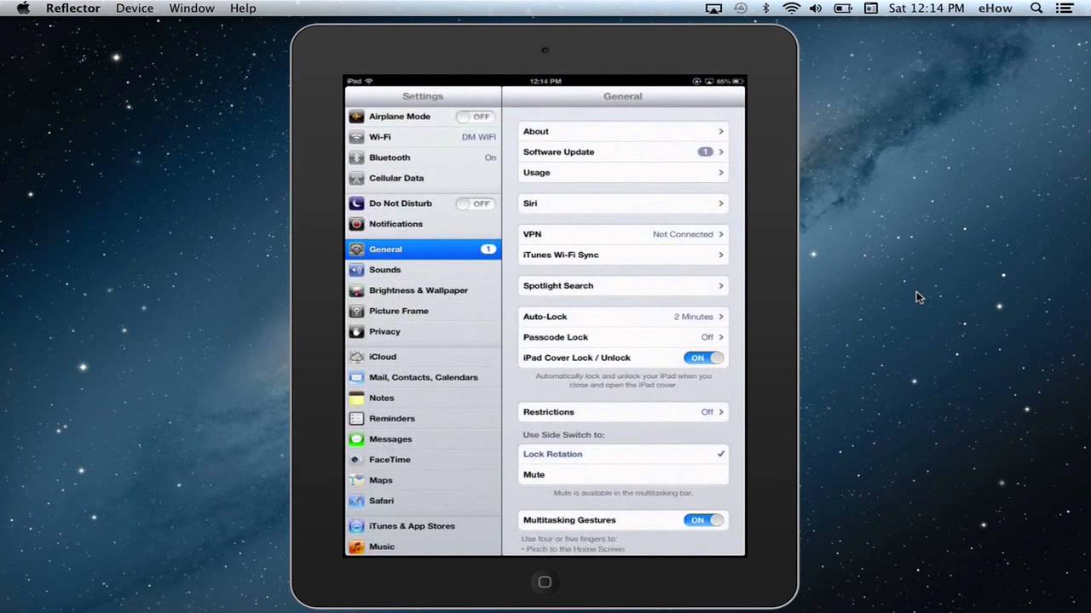The image size is (1091, 613).
Task: Open the Reflector app menu
Action: coord(73,8)
